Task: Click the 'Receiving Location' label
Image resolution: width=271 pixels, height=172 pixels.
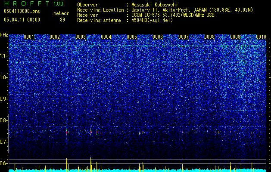Action: (100, 10)
